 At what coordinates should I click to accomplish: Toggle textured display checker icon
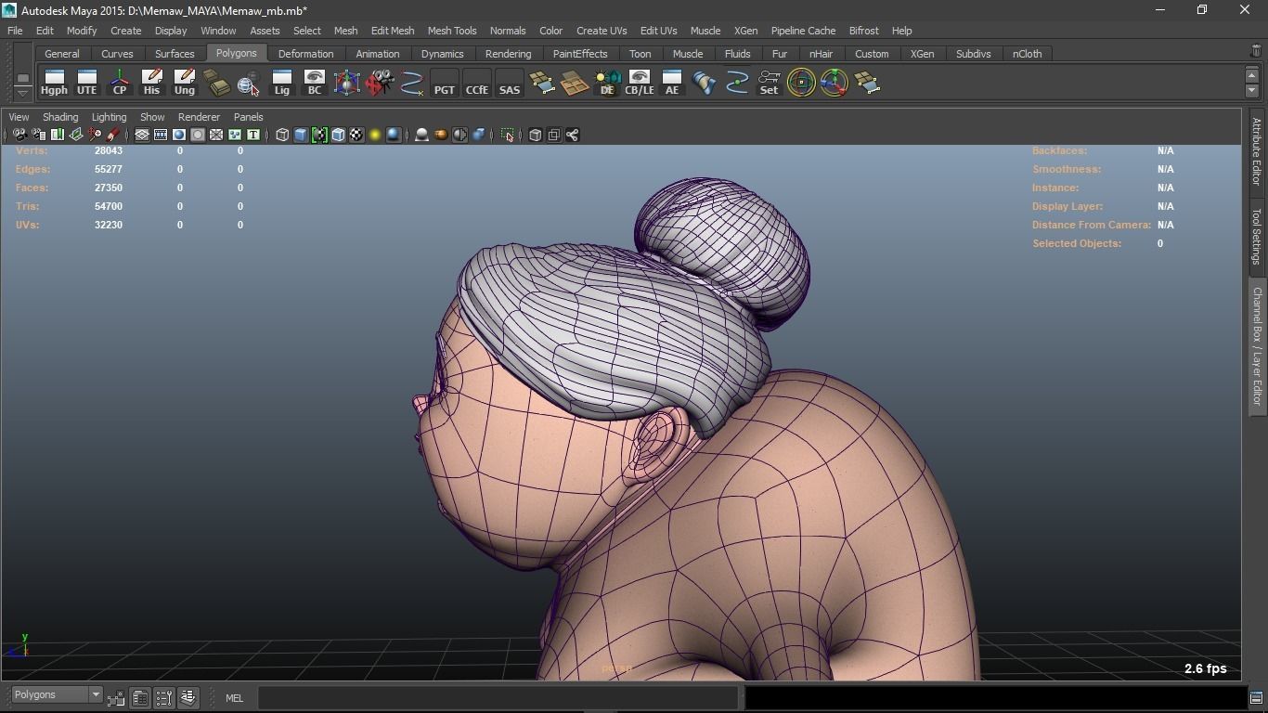point(356,136)
